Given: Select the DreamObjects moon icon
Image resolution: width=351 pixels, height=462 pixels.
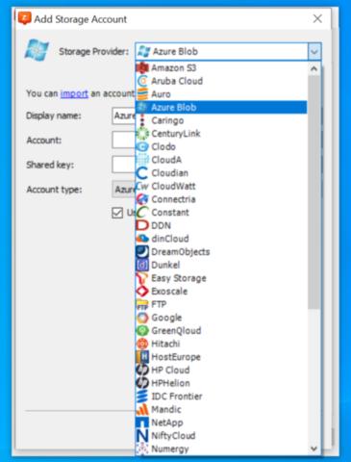Looking at the screenshot, I should (x=142, y=252).
